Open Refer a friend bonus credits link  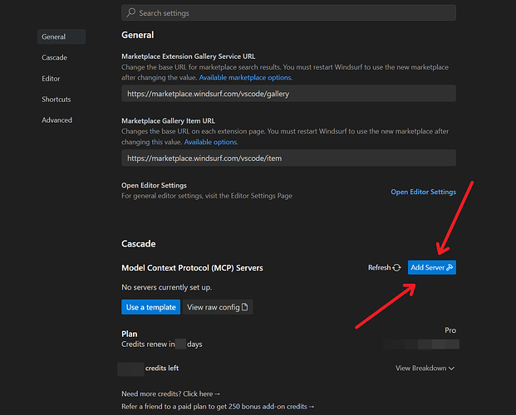click(x=218, y=407)
